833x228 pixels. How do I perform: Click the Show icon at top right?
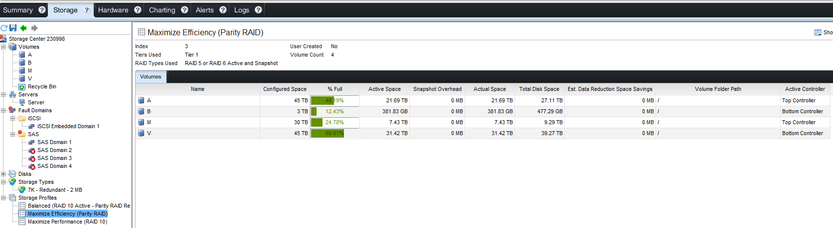pyautogui.click(x=818, y=32)
